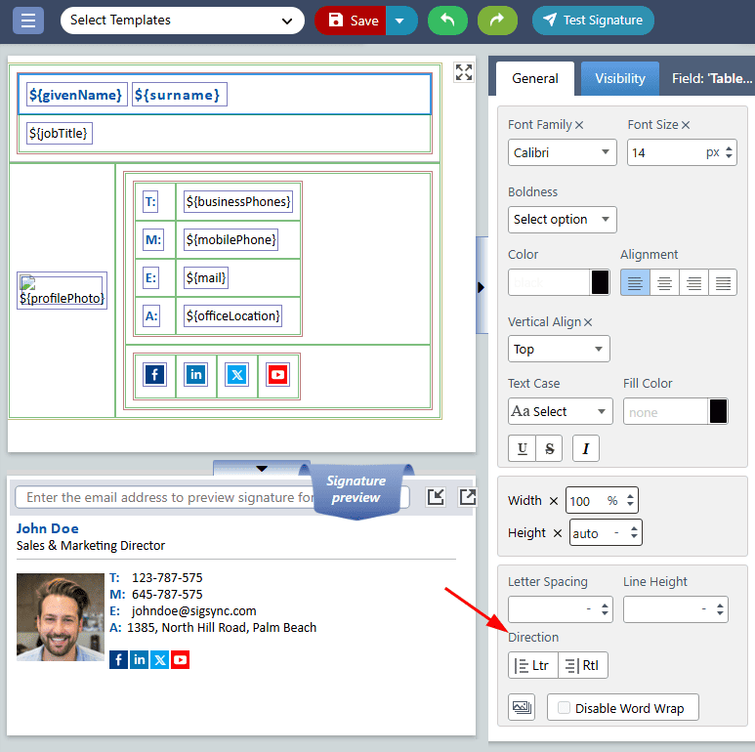
Task: Click the undo arrow button
Action: [x=447, y=20]
